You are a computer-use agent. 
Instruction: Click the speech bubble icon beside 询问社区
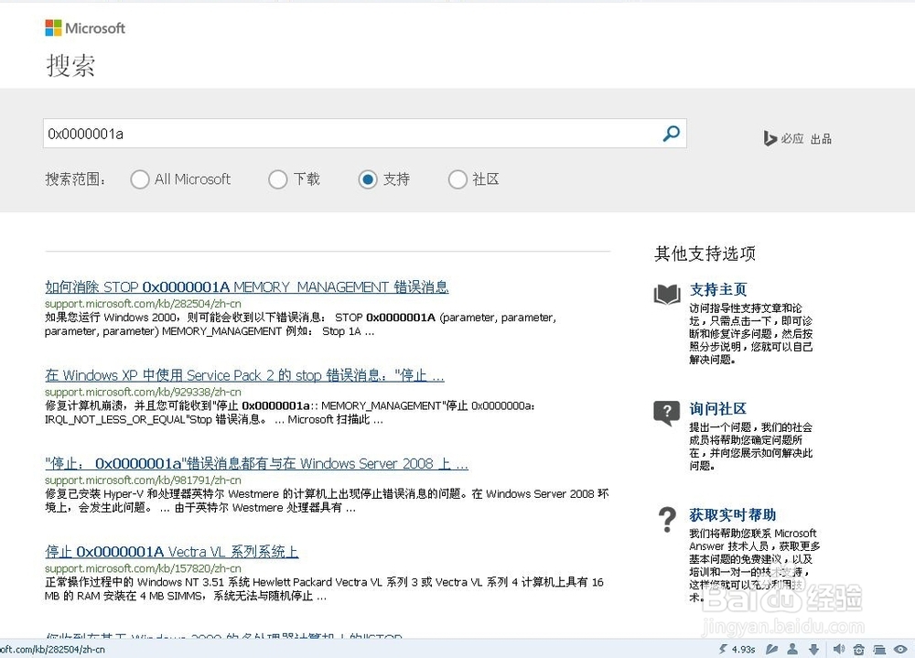(666, 414)
